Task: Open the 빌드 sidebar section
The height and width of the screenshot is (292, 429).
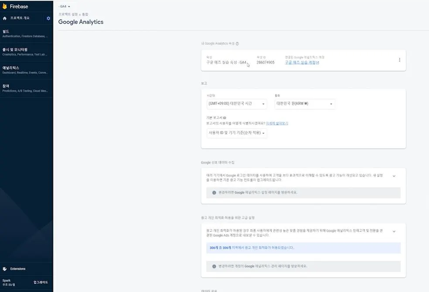Action: tap(26, 34)
